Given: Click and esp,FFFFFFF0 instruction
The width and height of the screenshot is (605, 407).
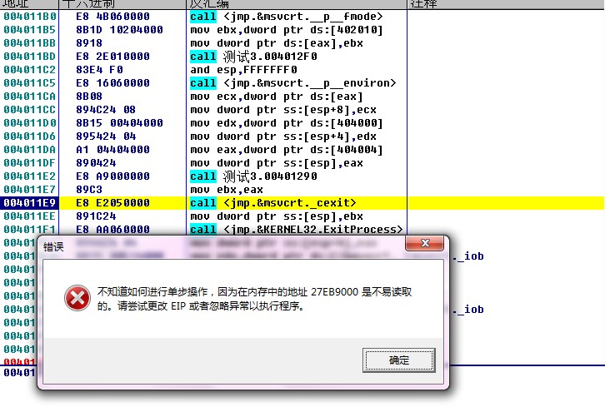Looking at the screenshot, I should click(x=243, y=70).
